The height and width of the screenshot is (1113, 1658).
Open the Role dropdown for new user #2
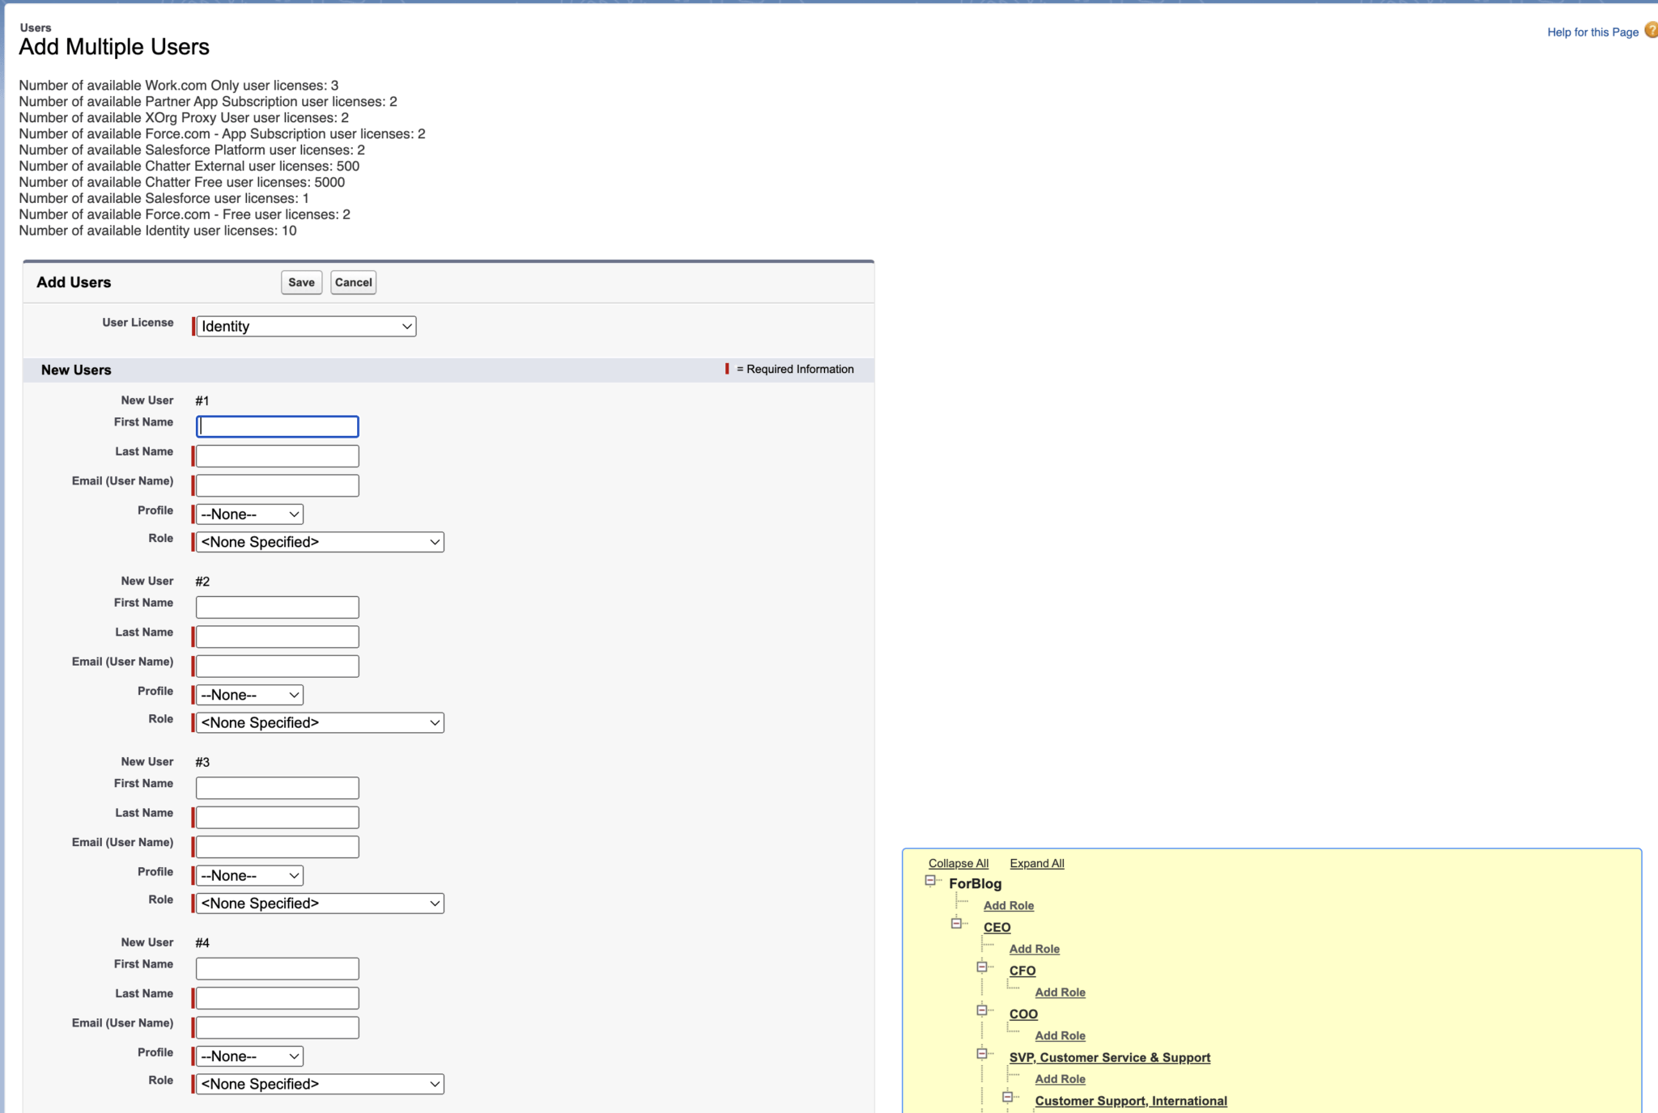coord(319,722)
